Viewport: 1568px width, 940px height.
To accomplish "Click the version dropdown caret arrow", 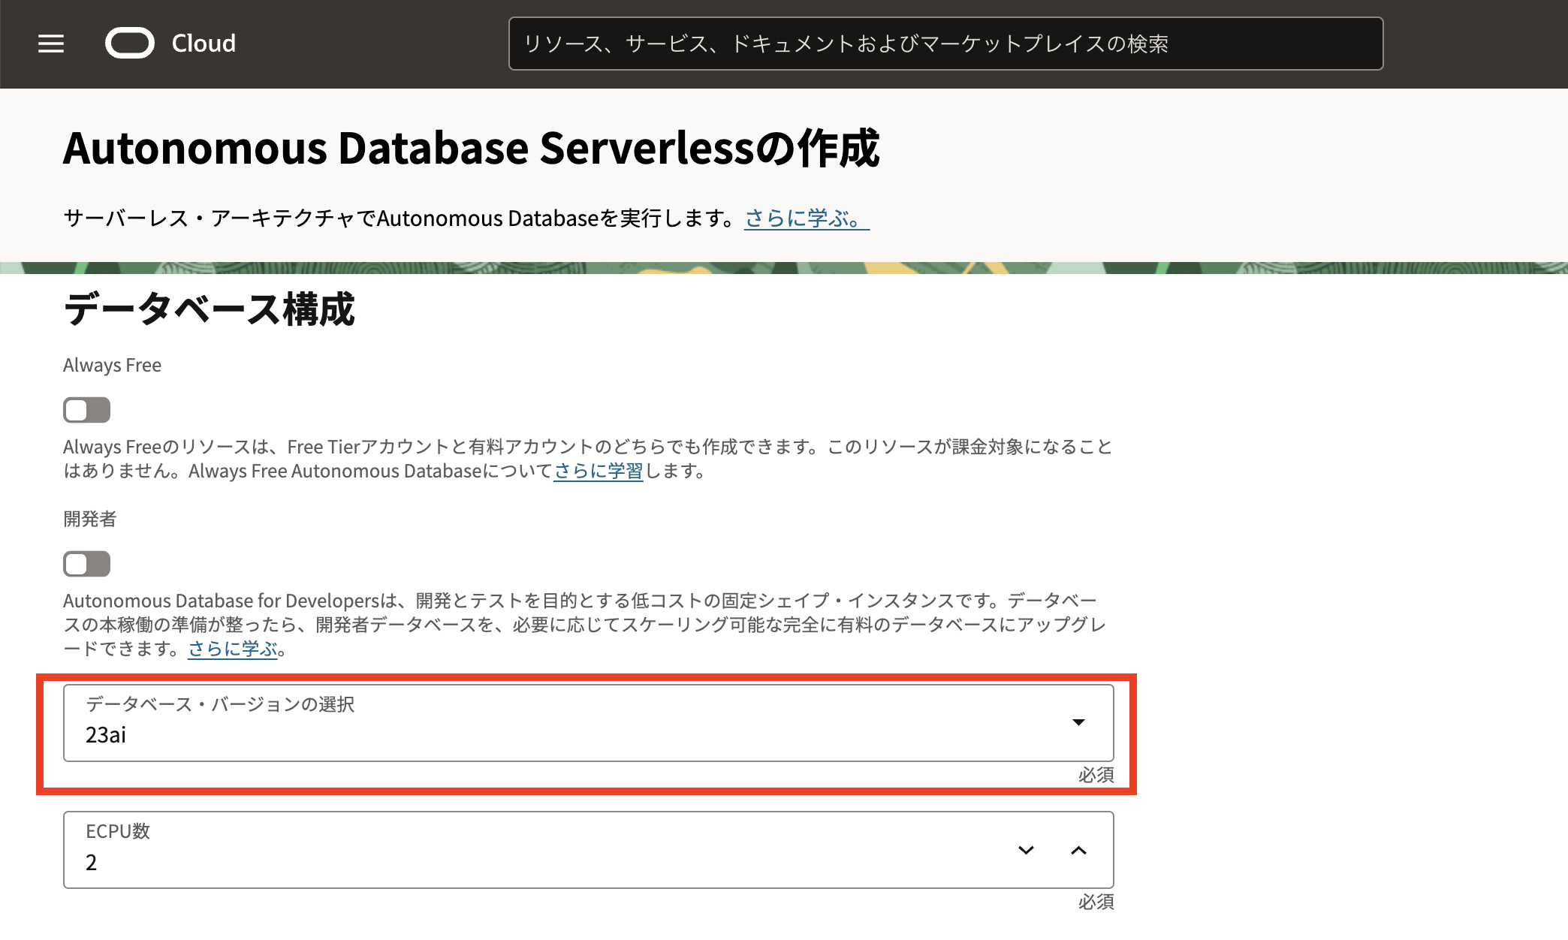I will click(1078, 722).
